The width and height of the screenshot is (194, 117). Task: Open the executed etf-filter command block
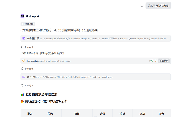click(96, 39)
